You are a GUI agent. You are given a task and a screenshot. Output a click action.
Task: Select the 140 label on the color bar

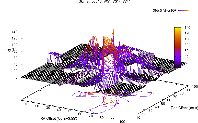[187, 28]
